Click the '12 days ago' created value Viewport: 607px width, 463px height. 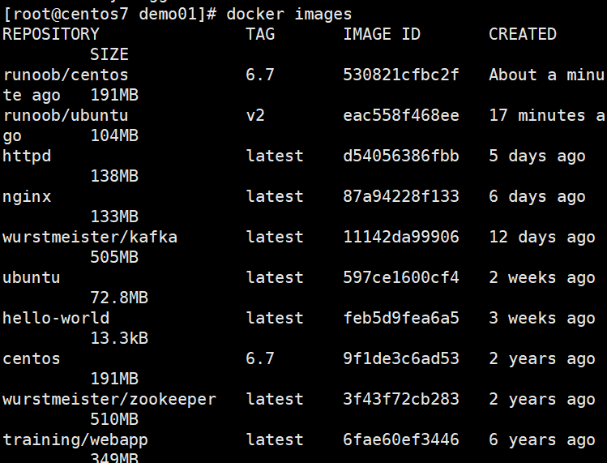tap(542, 237)
